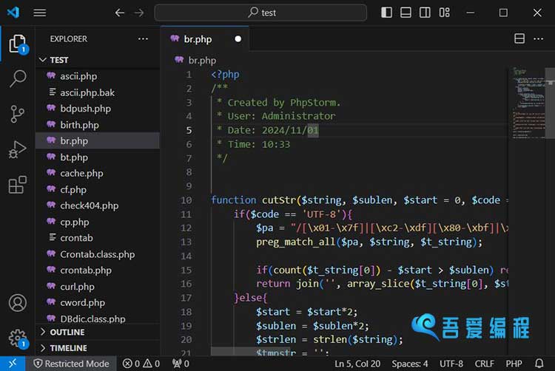This screenshot has height=371, width=555.
Task: Open the notifications bell
Action: pos(539,364)
